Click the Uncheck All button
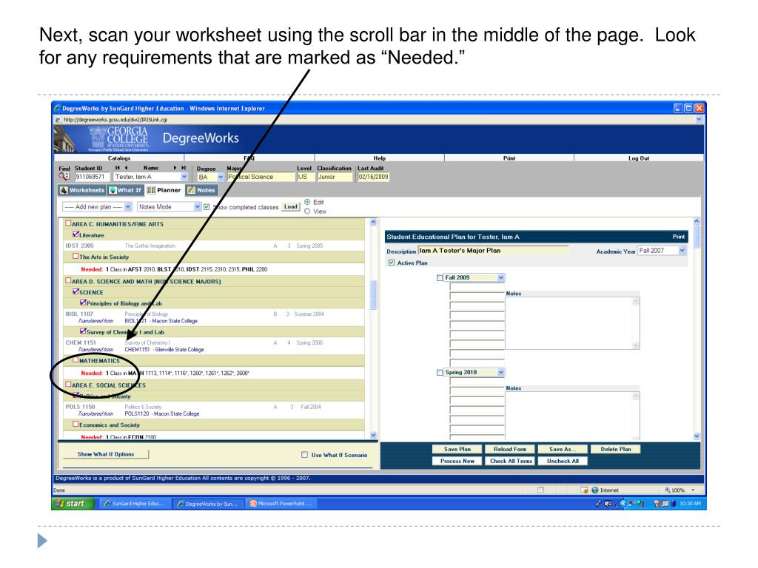Screen dimensions: 758x568 click(x=563, y=461)
